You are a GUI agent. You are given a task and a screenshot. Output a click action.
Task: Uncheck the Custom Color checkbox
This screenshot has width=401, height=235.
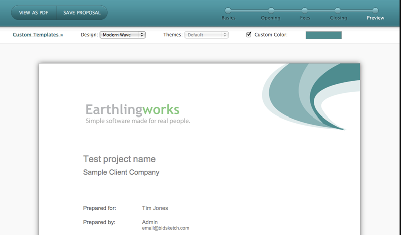249,35
